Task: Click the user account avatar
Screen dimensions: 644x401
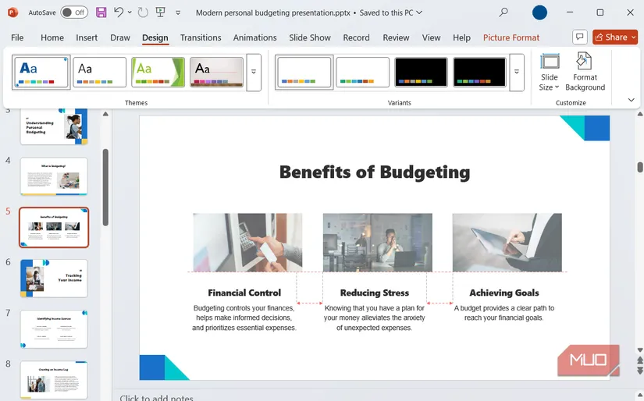Action: [x=539, y=12]
